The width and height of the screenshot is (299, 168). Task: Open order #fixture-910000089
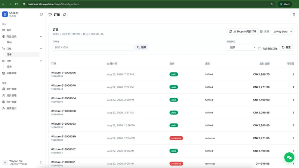tap(64, 136)
